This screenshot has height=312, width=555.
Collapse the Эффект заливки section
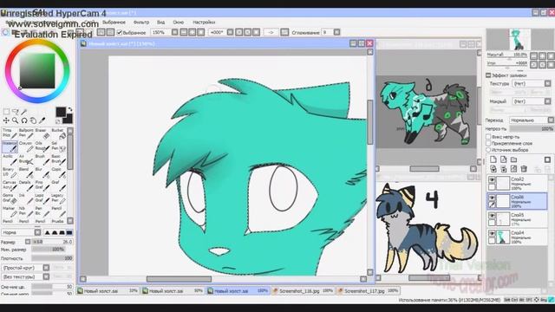(488, 75)
